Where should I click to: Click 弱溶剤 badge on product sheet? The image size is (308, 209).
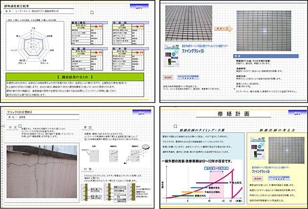click(168, 77)
